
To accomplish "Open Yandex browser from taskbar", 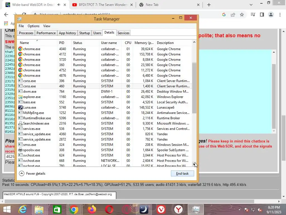I will tap(178, 209).
